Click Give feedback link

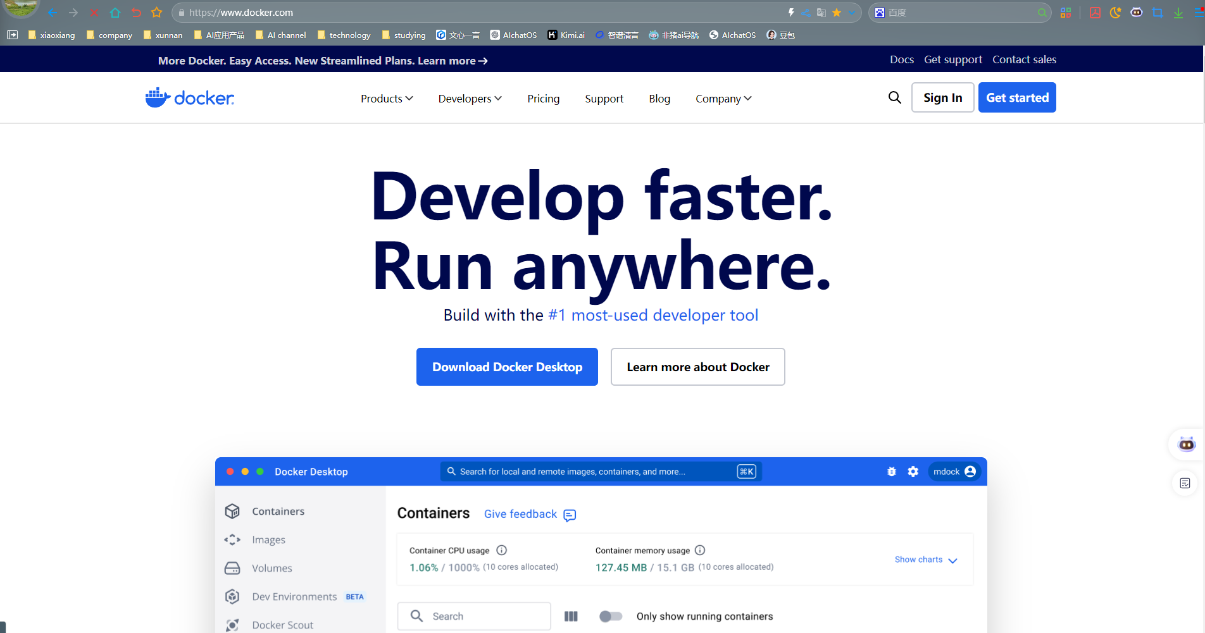click(530, 514)
